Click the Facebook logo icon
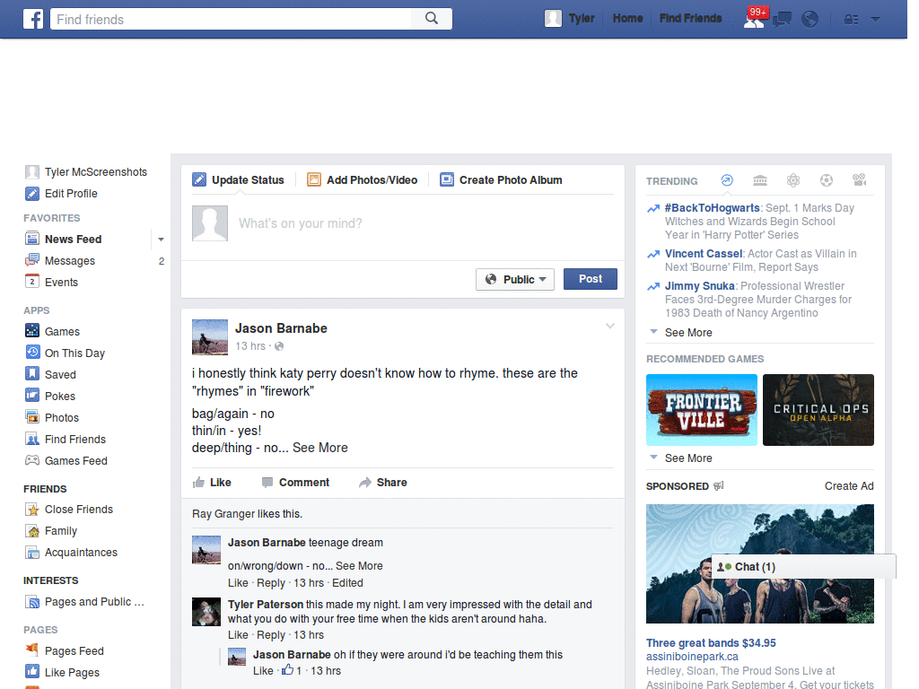The image size is (919, 689). (x=33, y=19)
